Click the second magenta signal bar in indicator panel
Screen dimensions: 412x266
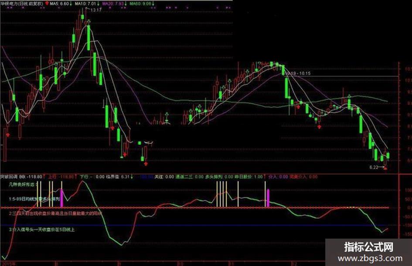[268, 198]
